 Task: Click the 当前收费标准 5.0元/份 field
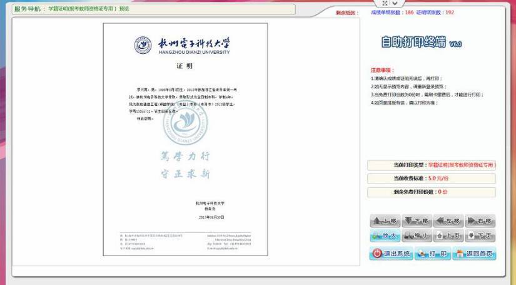click(432, 179)
